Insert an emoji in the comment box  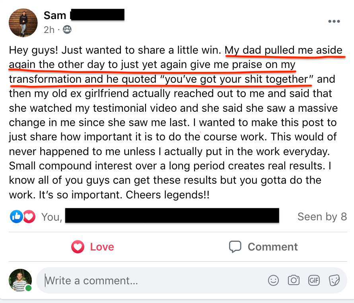coord(273,280)
